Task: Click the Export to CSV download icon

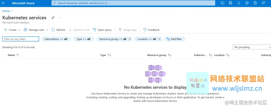Action: tap(70, 30)
